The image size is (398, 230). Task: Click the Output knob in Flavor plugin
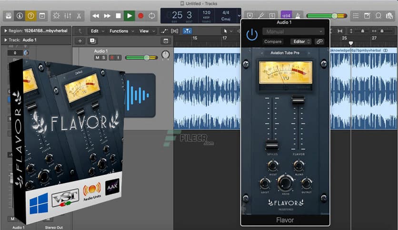[307, 183]
